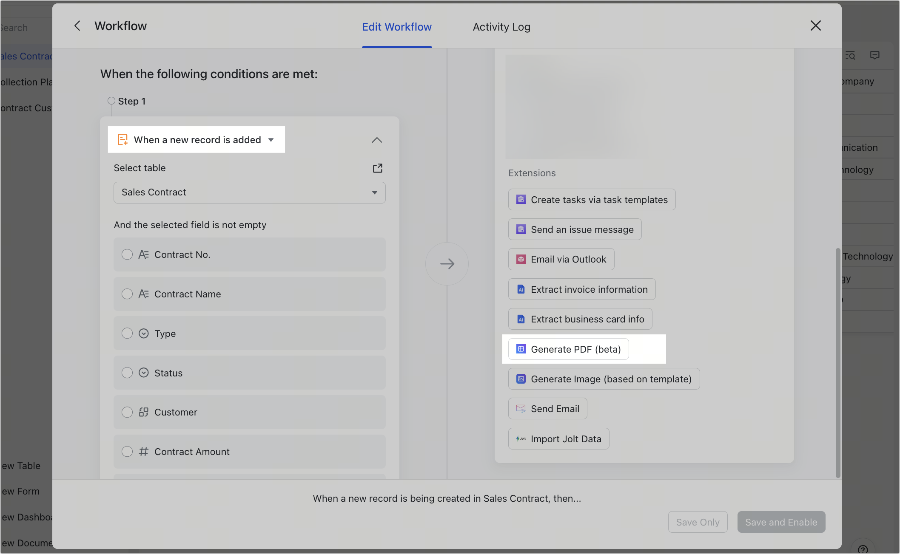Screen dimensions: 900x554
Task: Click Save and Enable
Action: point(781,522)
